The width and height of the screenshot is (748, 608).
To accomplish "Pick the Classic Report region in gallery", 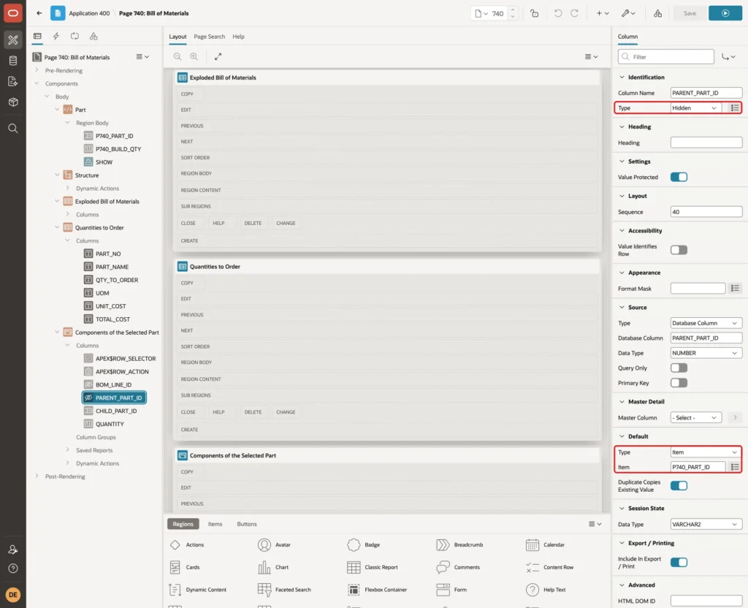I will [x=373, y=567].
